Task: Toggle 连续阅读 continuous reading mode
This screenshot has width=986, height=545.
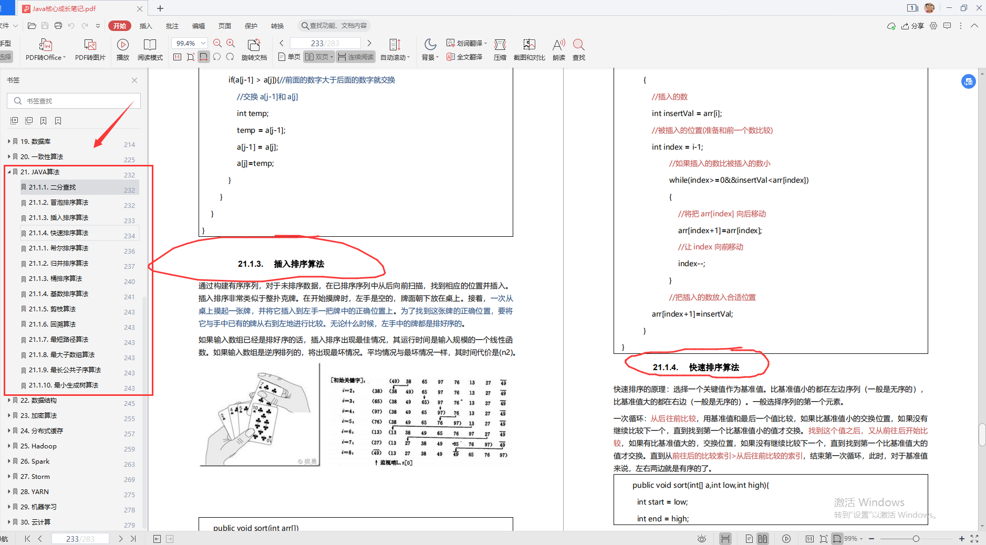Action: pos(356,57)
